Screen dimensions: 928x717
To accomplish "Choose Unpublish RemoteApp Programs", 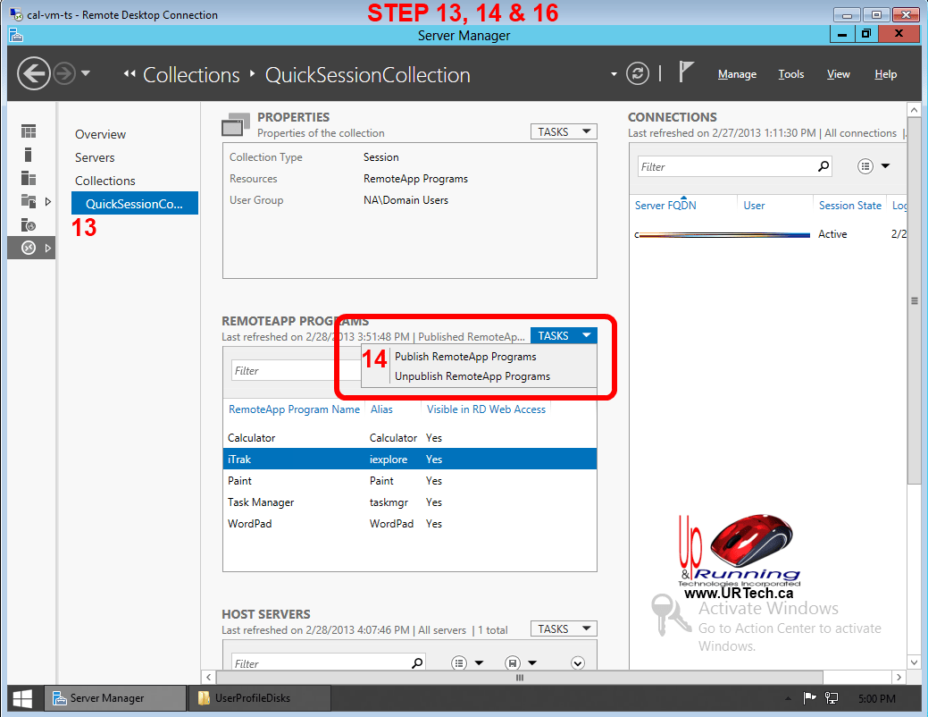I will click(472, 376).
